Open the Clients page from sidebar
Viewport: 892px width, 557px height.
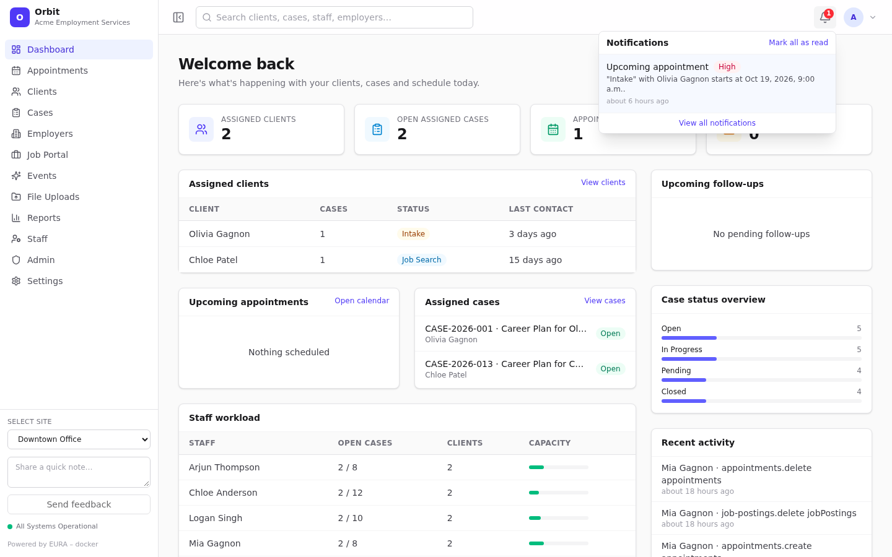[79, 92]
